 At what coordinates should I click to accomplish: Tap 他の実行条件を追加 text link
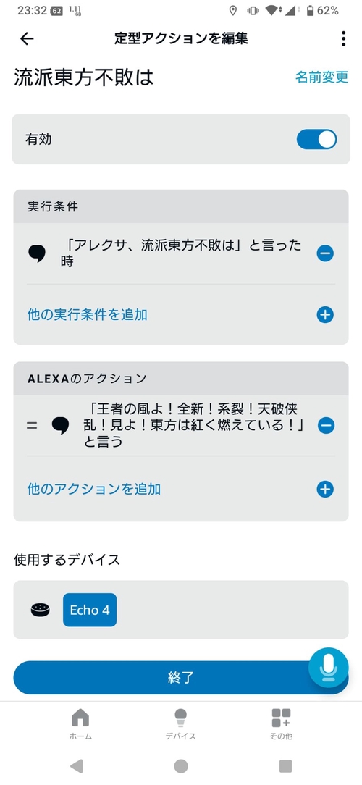(x=87, y=315)
